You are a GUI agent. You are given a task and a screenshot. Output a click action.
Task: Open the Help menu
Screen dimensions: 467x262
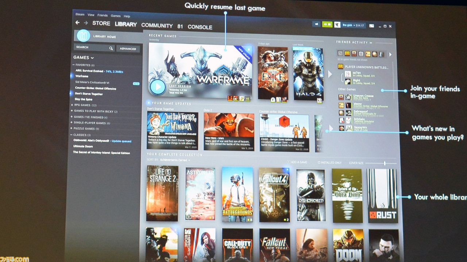point(127,16)
